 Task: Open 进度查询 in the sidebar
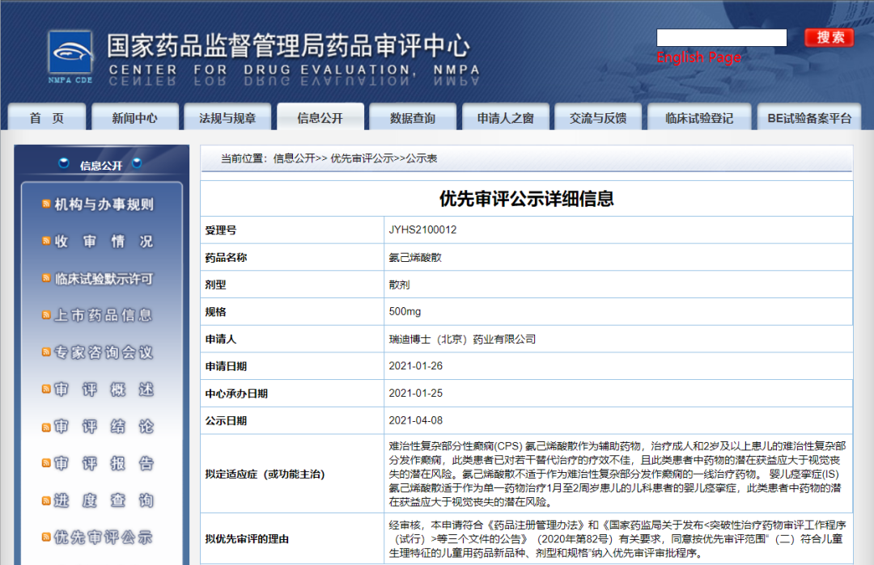104,500
